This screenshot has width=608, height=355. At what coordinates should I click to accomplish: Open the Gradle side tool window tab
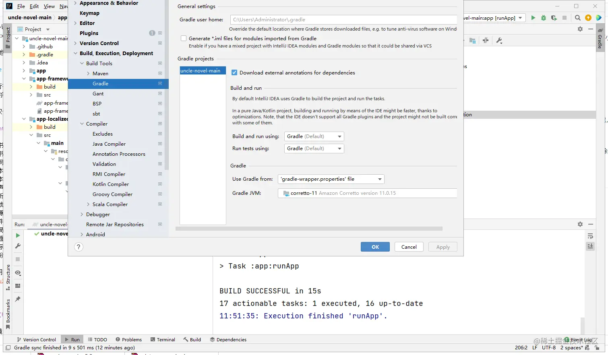[x=600, y=39]
